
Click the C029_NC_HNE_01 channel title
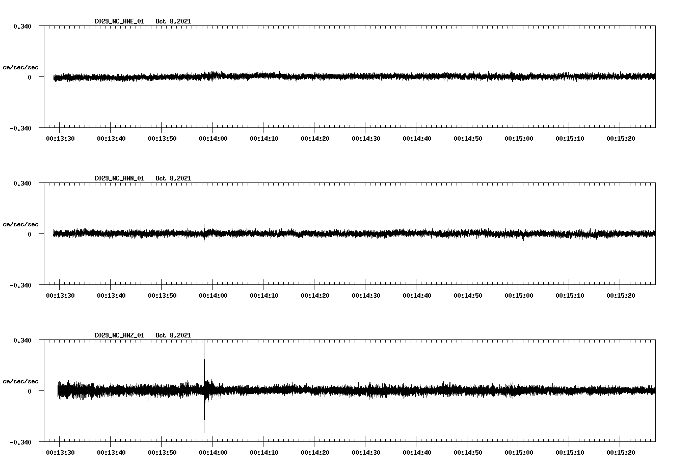(x=119, y=21)
